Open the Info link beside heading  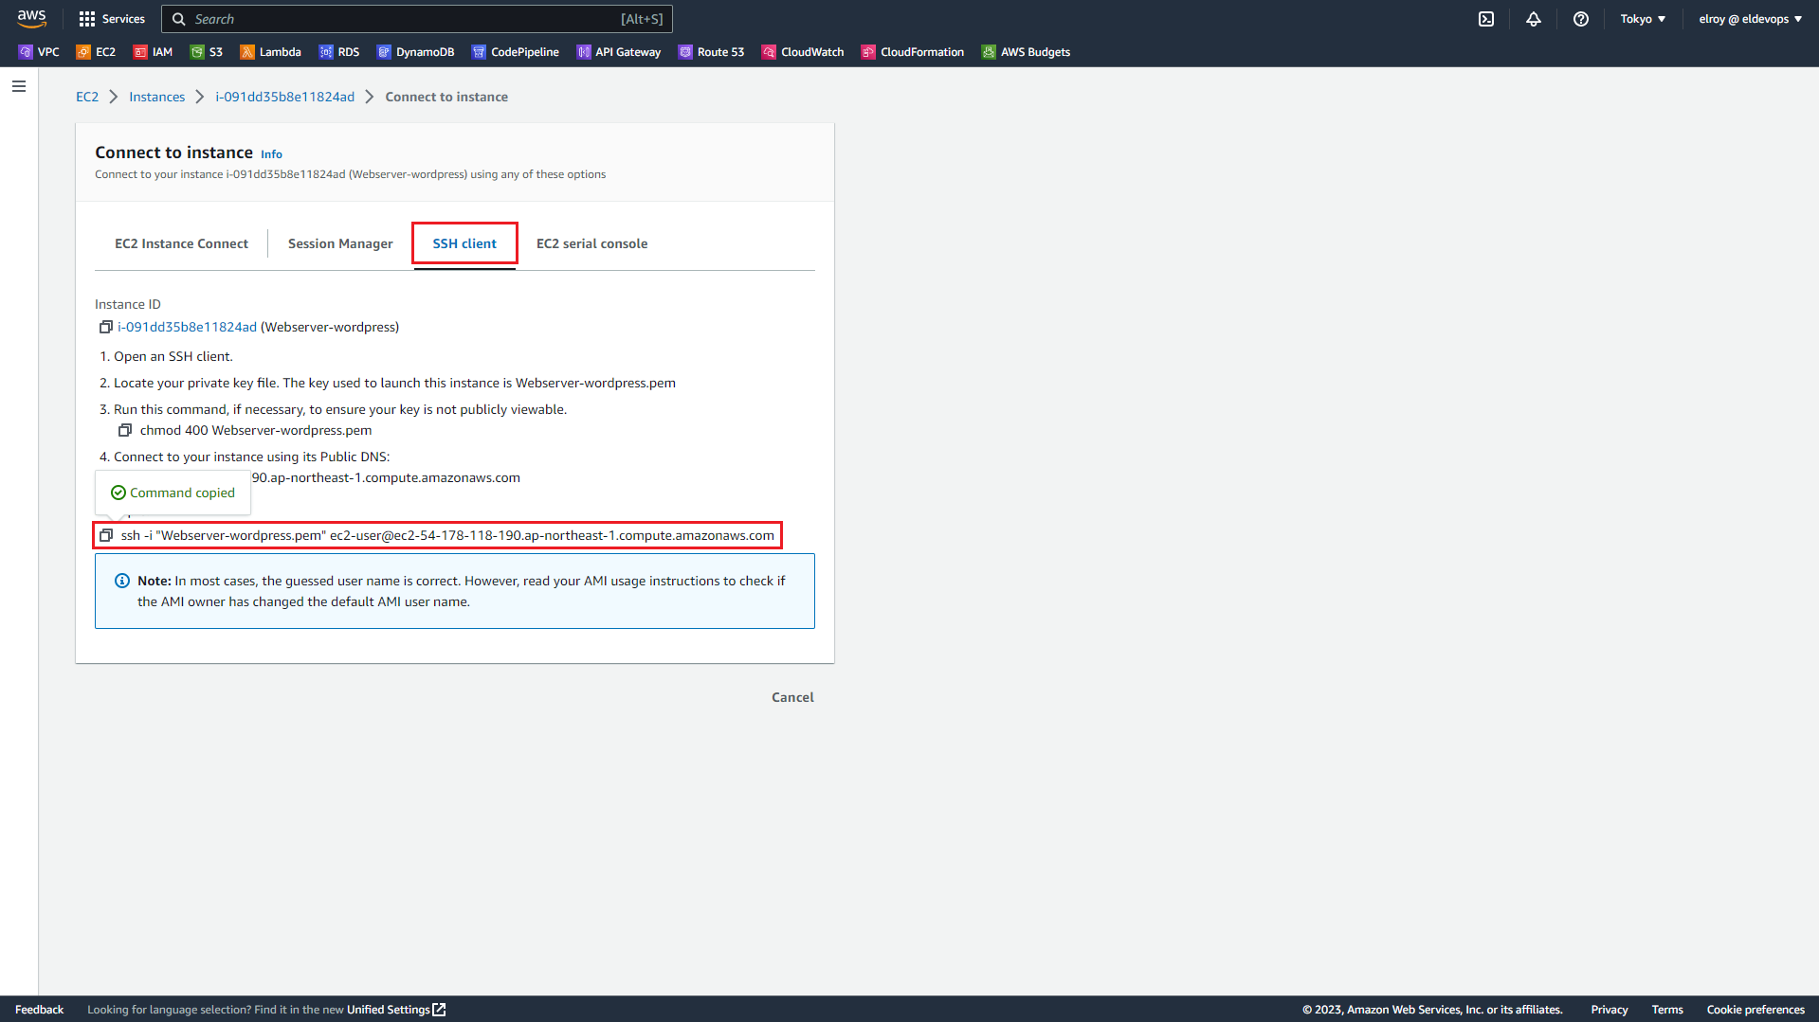click(271, 154)
